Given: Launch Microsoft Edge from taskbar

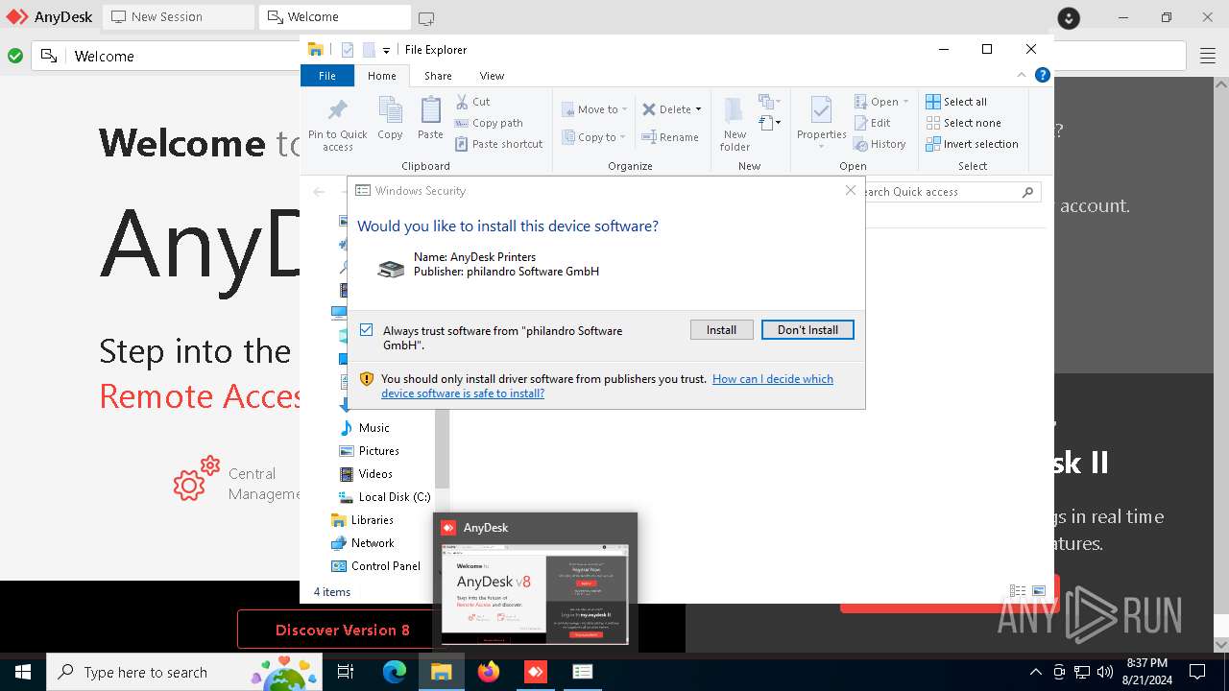Looking at the screenshot, I should (395, 672).
